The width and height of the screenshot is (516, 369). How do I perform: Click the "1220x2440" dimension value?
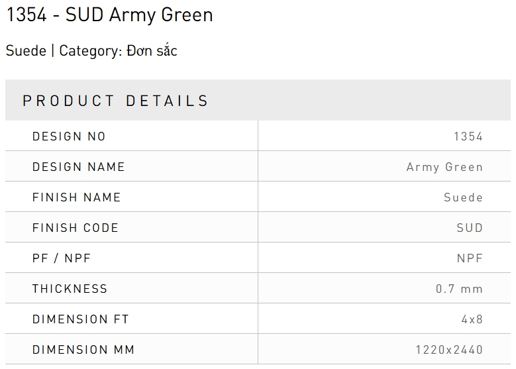coord(449,350)
